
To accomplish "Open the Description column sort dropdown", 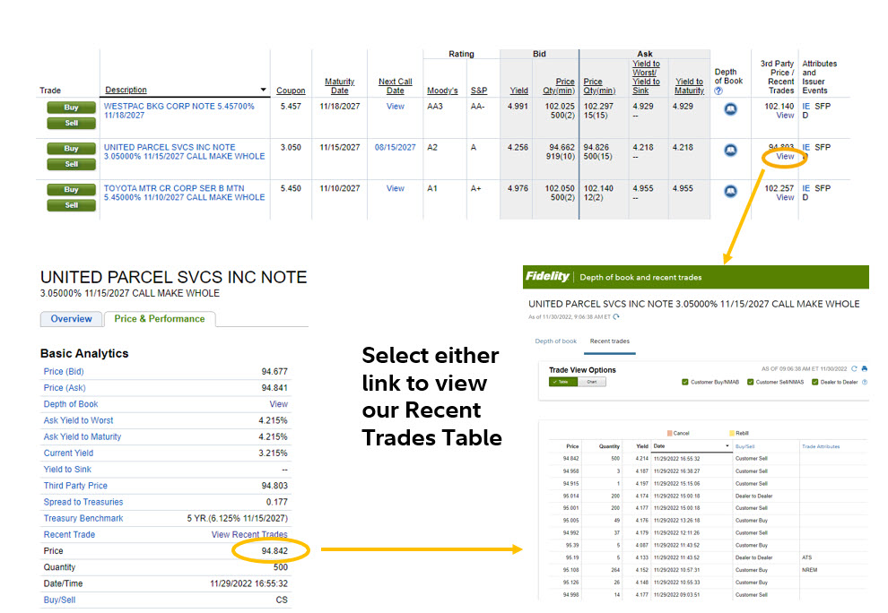I will [x=263, y=91].
